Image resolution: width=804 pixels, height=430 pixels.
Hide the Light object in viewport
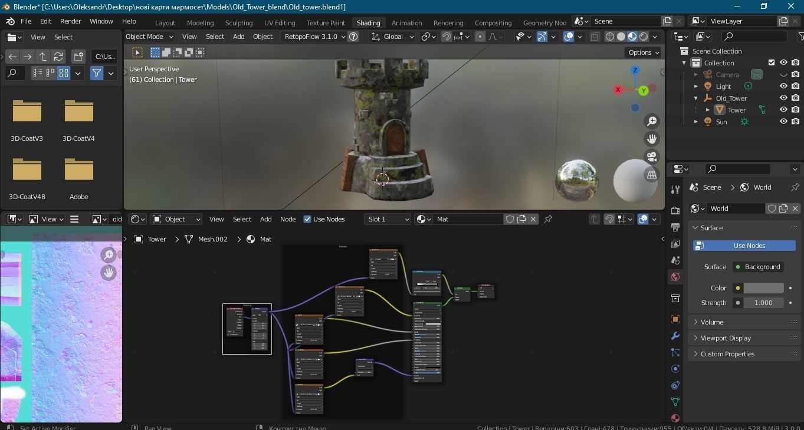[x=783, y=86]
